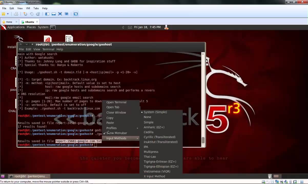308x184 pixels.
Task: Click the display device status icon
Action: point(295,182)
